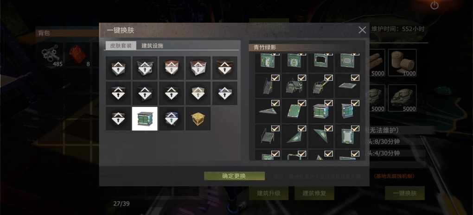Viewport: 473px width, 215px height.
Task: Toggle checkbox on the tilted green roof panel
Action: click(302, 103)
